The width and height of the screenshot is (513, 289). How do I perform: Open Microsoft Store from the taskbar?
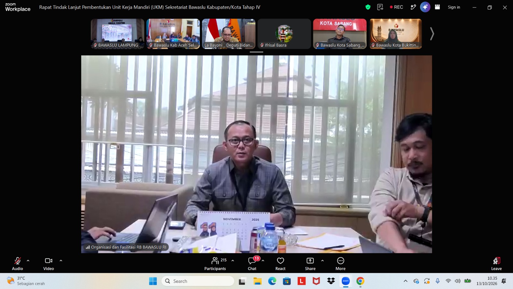[287, 281]
